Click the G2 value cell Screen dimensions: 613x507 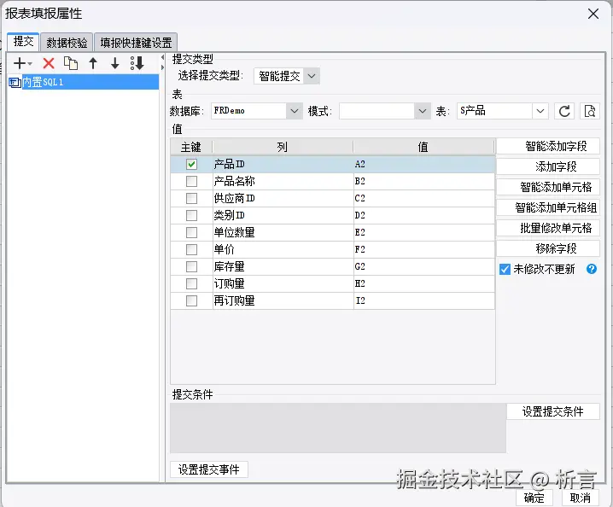pyautogui.click(x=424, y=266)
